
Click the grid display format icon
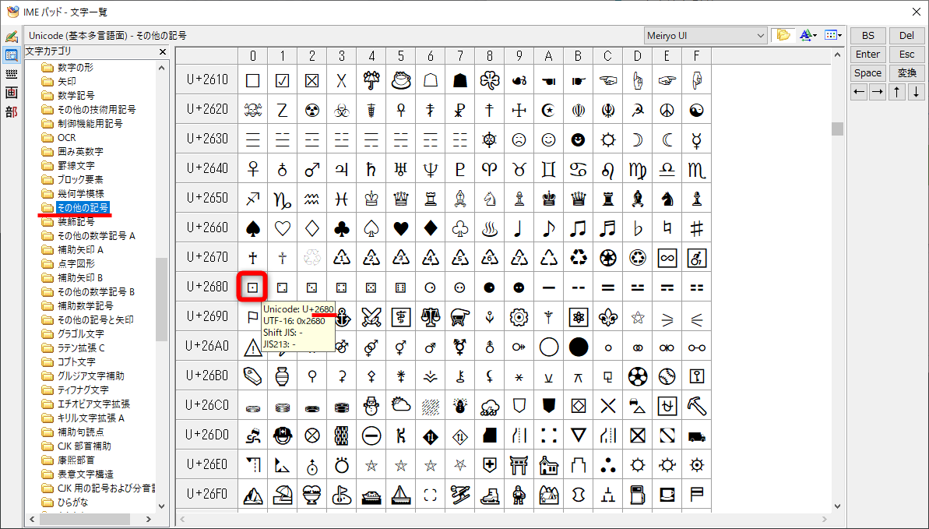(830, 34)
